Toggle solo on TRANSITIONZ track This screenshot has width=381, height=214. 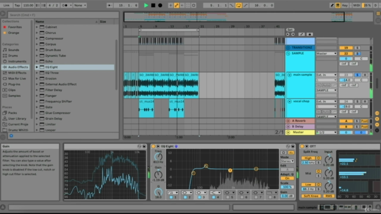357,48
